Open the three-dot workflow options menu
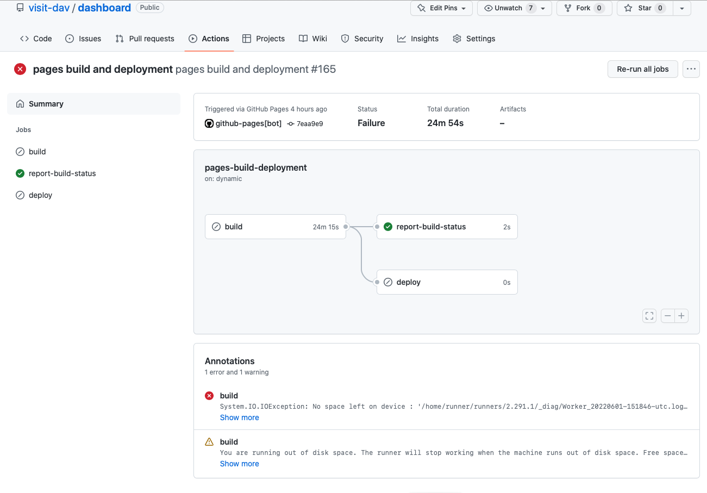 (x=691, y=69)
